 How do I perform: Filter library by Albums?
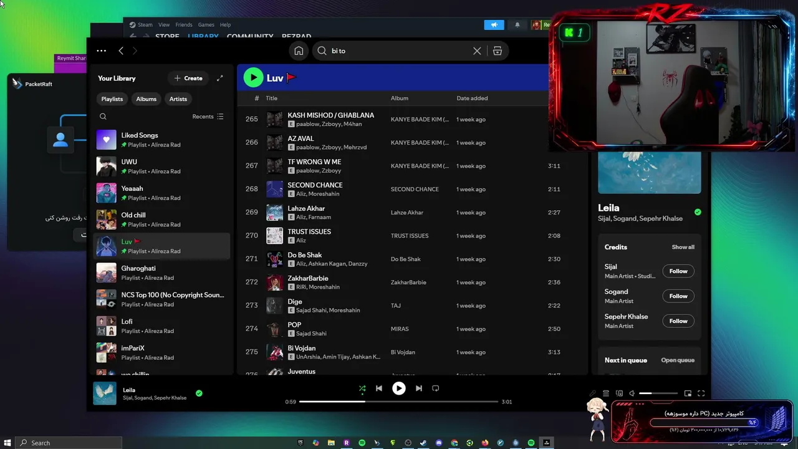(147, 99)
